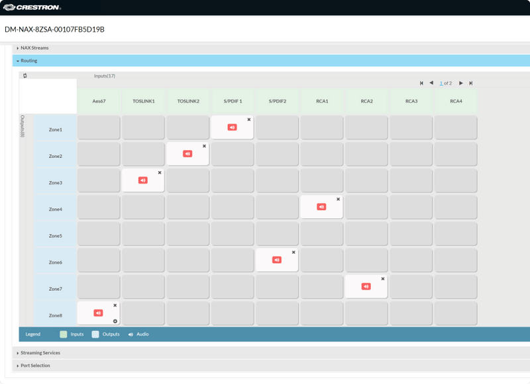Open the gear settings in Zone8 Aes67 cell

coord(115,321)
